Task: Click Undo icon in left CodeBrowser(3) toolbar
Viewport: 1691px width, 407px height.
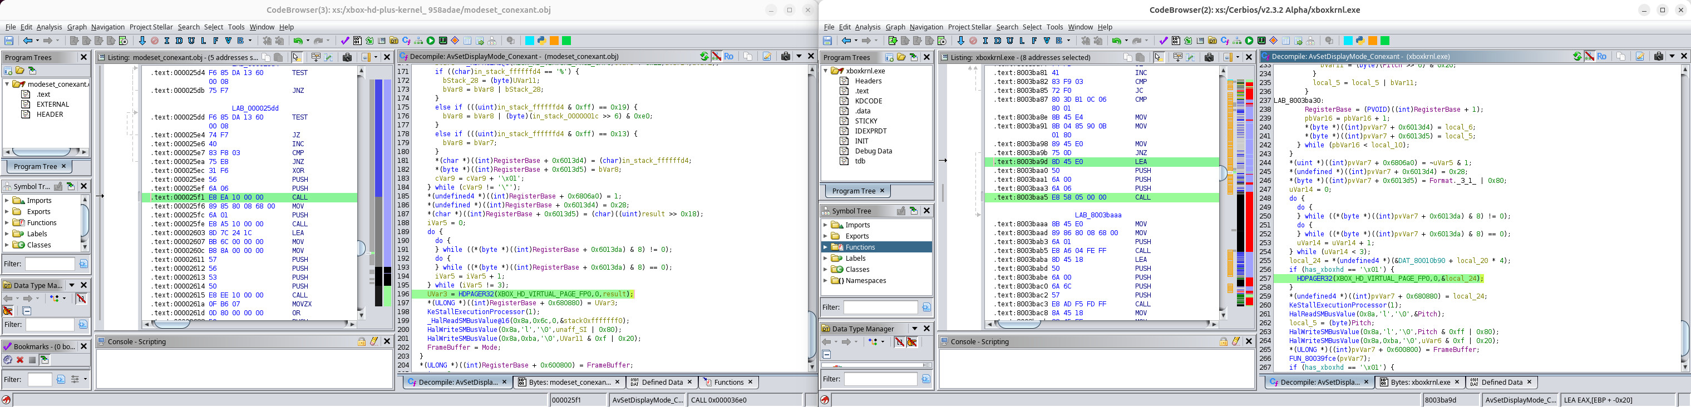Action: click(298, 41)
